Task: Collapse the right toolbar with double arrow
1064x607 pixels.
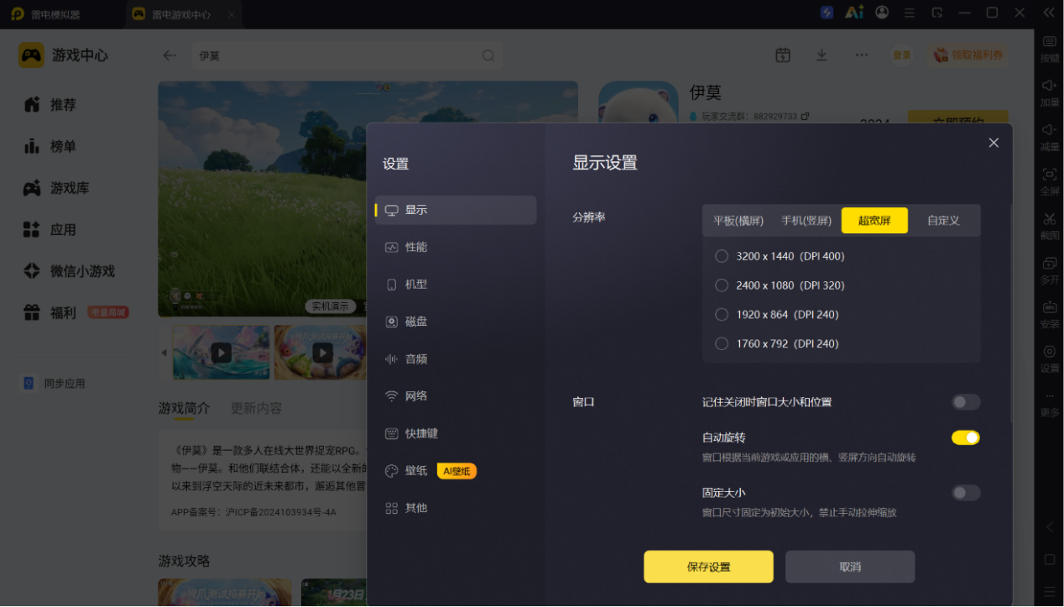Action: [1049, 13]
